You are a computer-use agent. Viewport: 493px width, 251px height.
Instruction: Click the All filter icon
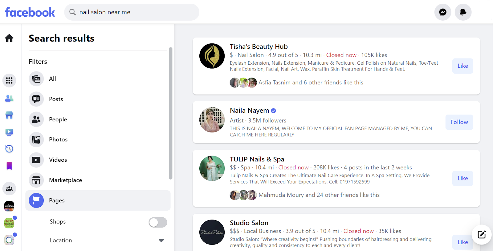(x=36, y=79)
